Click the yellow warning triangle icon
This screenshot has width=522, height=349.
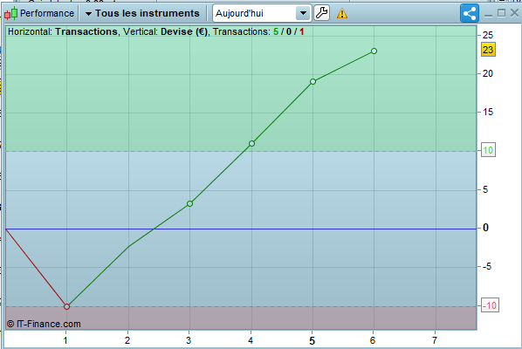342,14
